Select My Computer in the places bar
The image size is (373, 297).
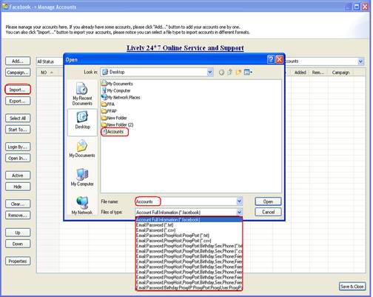(x=82, y=177)
